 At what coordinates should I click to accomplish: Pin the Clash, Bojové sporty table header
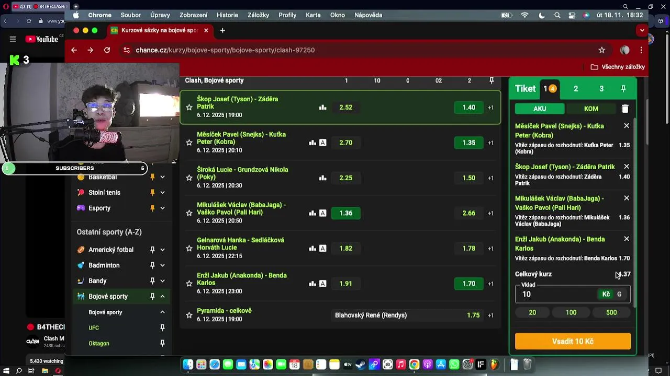[x=491, y=80]
